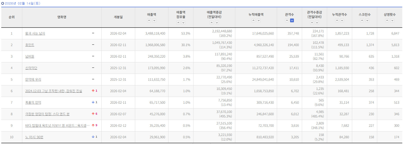Sort 관객수 column ascending with up arrow
This screenshot has width=403, height=144.
(x=287, y=21)
